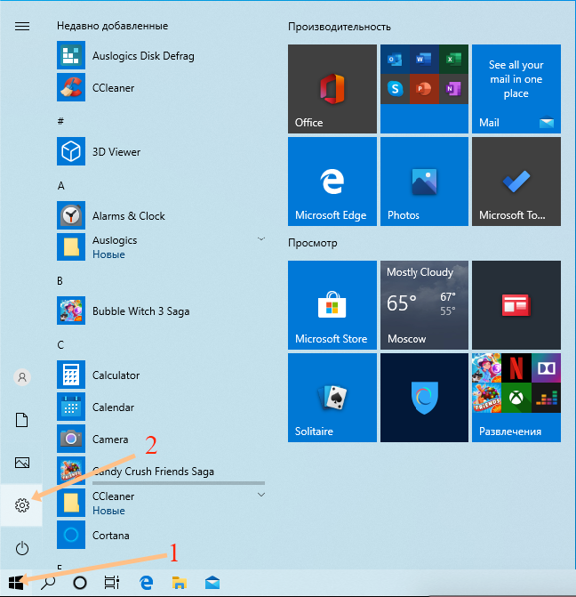Launch Edge from the taskbar

tap(146, 583)
